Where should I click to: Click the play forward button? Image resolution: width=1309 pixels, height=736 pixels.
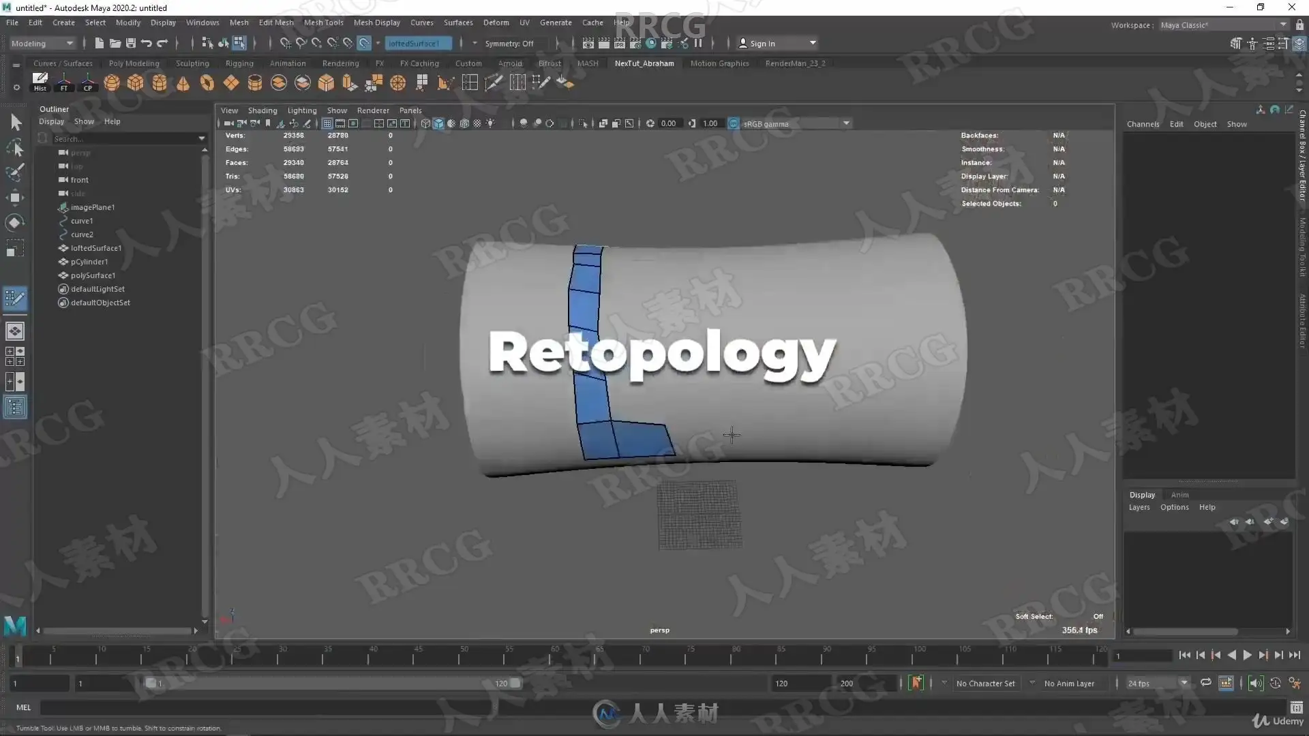click(x=1247, y=655)
